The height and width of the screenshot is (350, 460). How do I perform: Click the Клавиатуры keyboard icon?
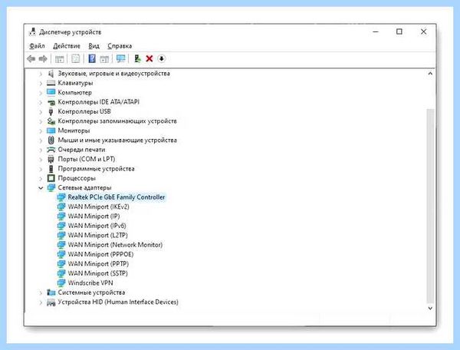(x=51, y=83)
